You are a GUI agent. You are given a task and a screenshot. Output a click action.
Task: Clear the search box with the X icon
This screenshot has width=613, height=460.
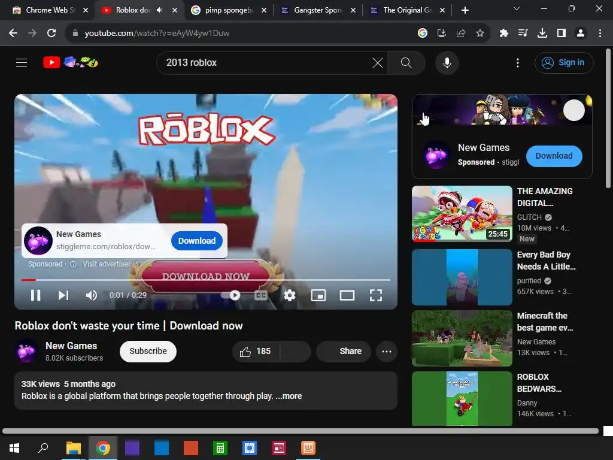378,62
